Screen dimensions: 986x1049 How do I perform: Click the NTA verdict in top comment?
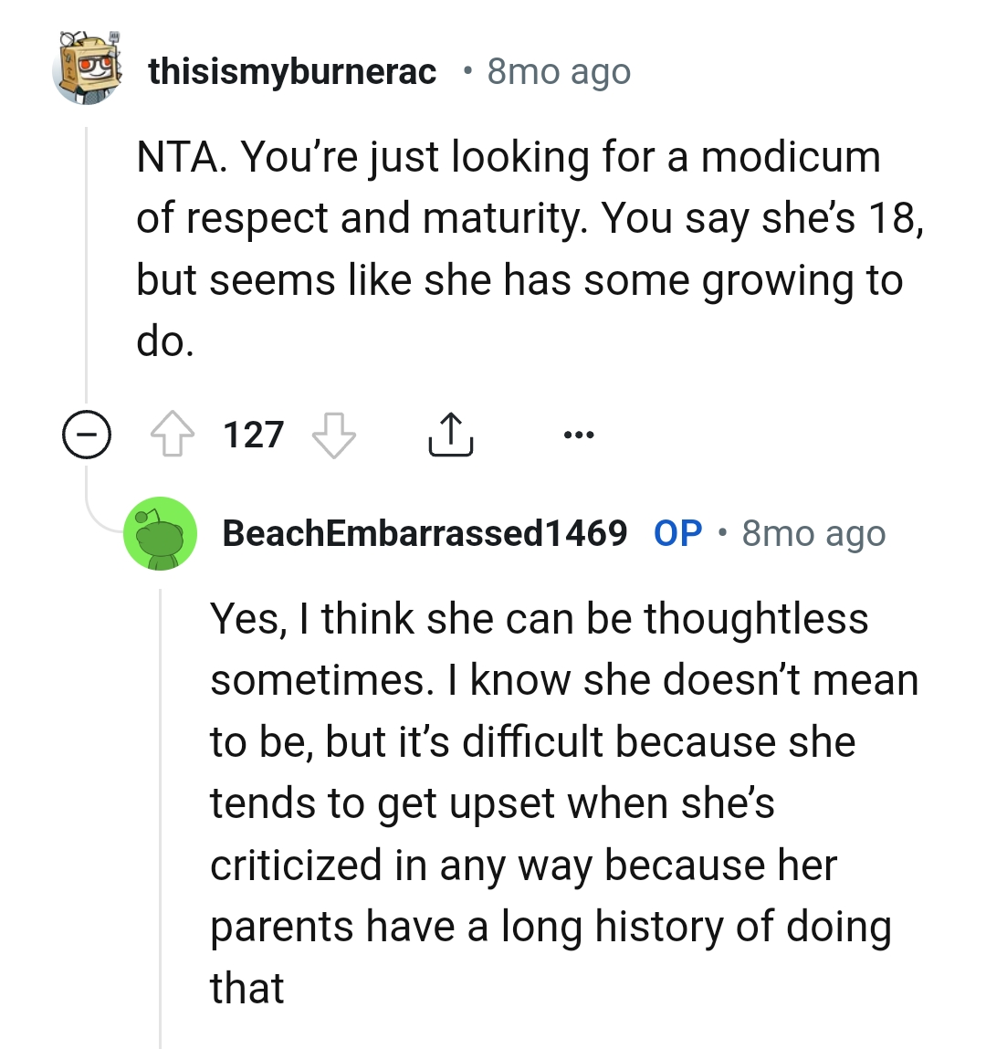pos(178,157)
